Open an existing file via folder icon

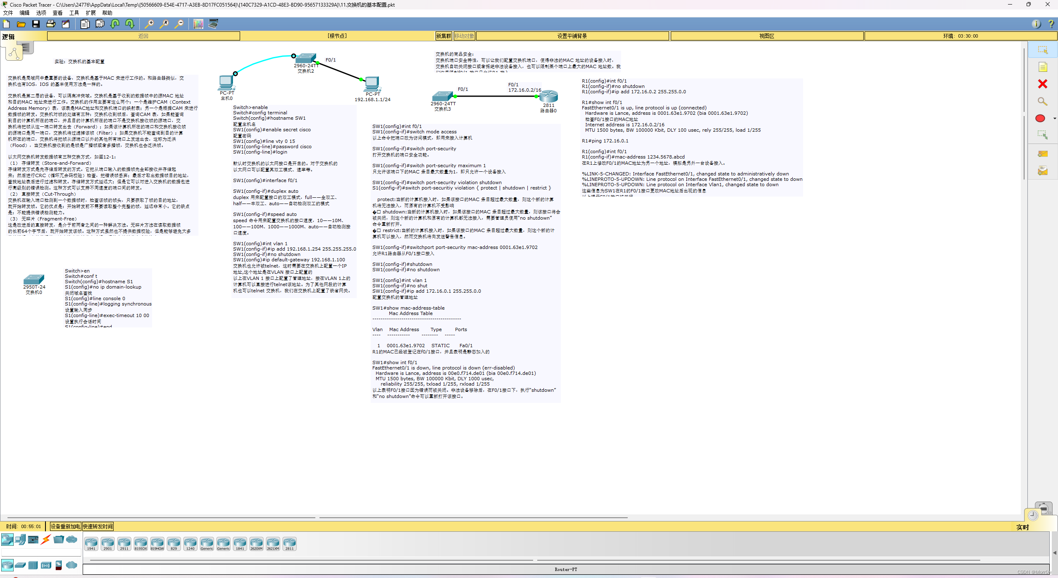coord(21,24)
